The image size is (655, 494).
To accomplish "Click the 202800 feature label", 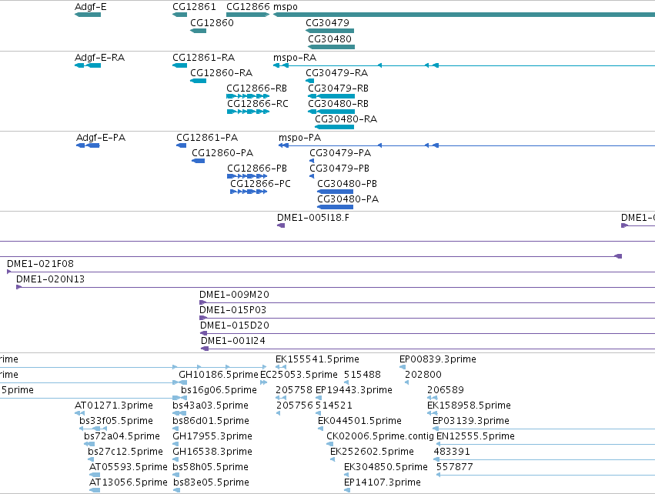I will (423, 375).
